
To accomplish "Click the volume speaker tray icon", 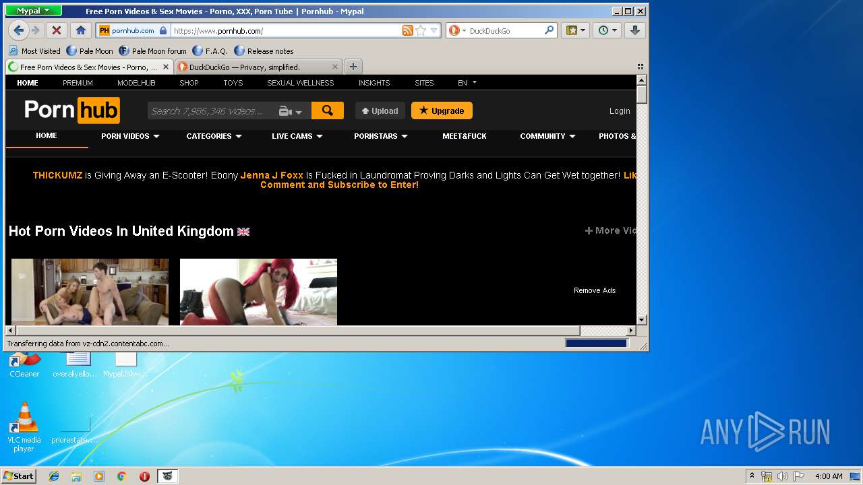I will coord(783,476).
